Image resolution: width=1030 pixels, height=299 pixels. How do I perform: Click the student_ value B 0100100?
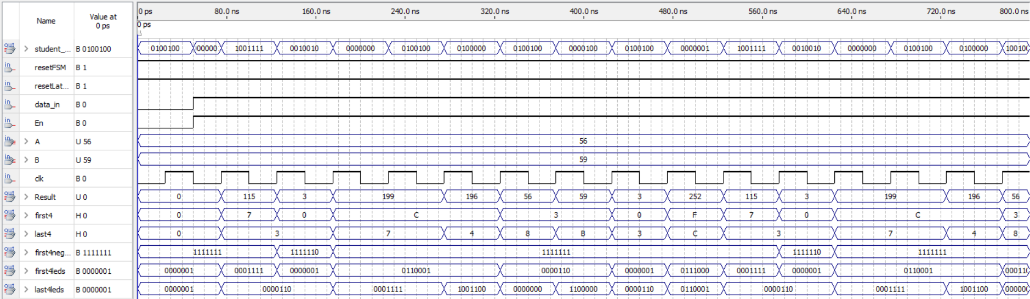93,49
